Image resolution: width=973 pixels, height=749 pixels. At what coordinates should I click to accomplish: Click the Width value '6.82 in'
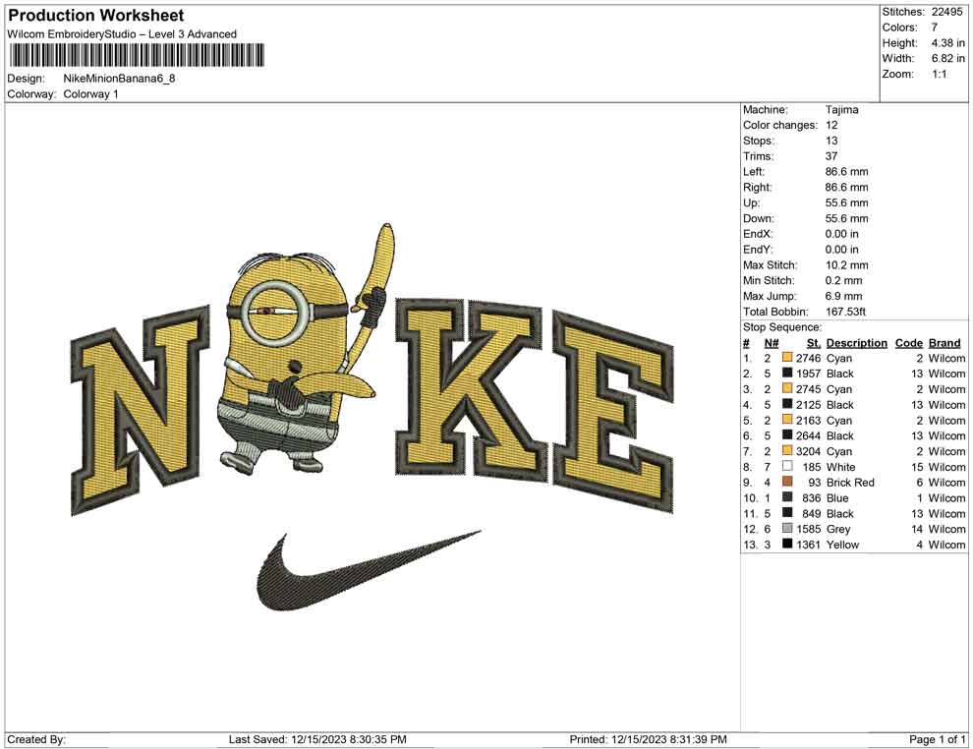pyautogui.click(x=947, y=58)
